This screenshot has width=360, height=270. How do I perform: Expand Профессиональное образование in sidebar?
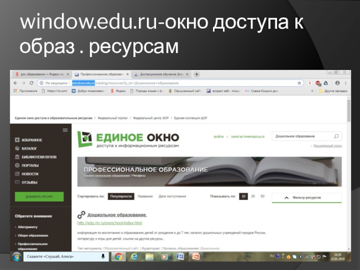(32, 246)
